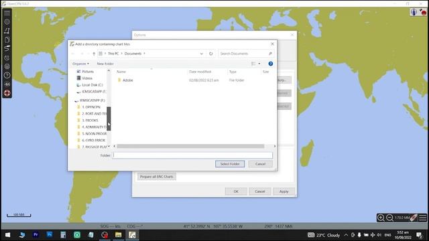Select the create route tool icon
Screen dimensions: 429x241
pos(7,31)
